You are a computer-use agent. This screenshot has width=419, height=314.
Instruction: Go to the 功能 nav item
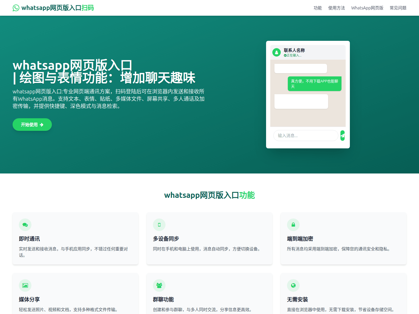[x=318, y=8]
